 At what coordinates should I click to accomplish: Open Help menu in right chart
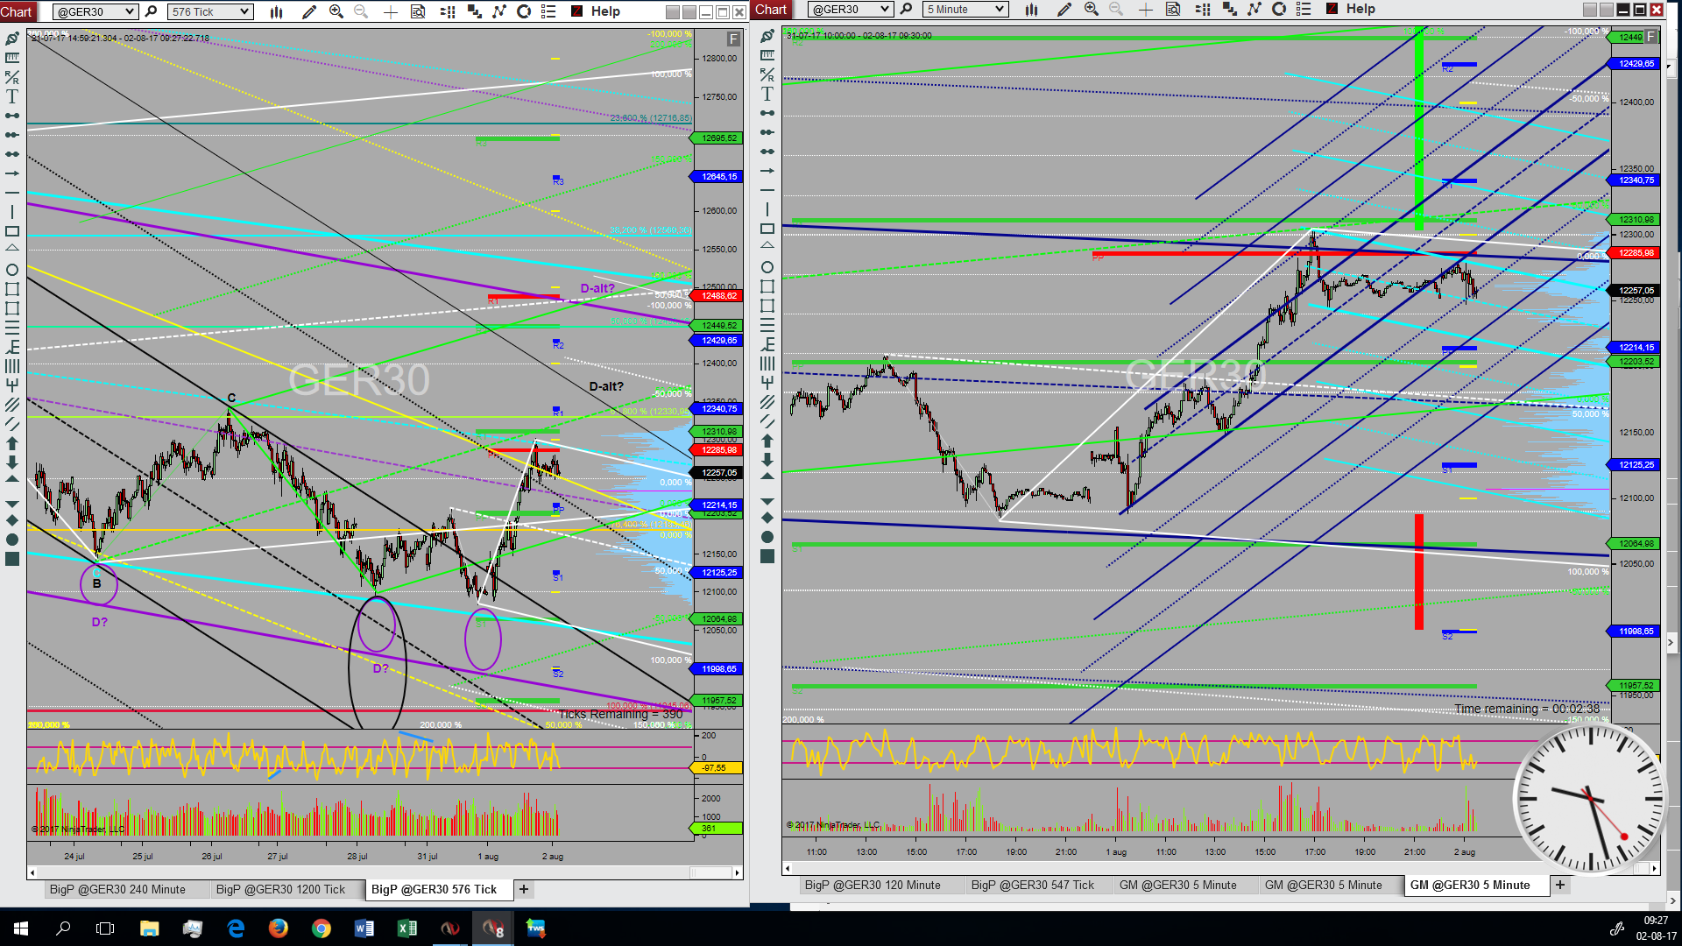point(1360,9)
